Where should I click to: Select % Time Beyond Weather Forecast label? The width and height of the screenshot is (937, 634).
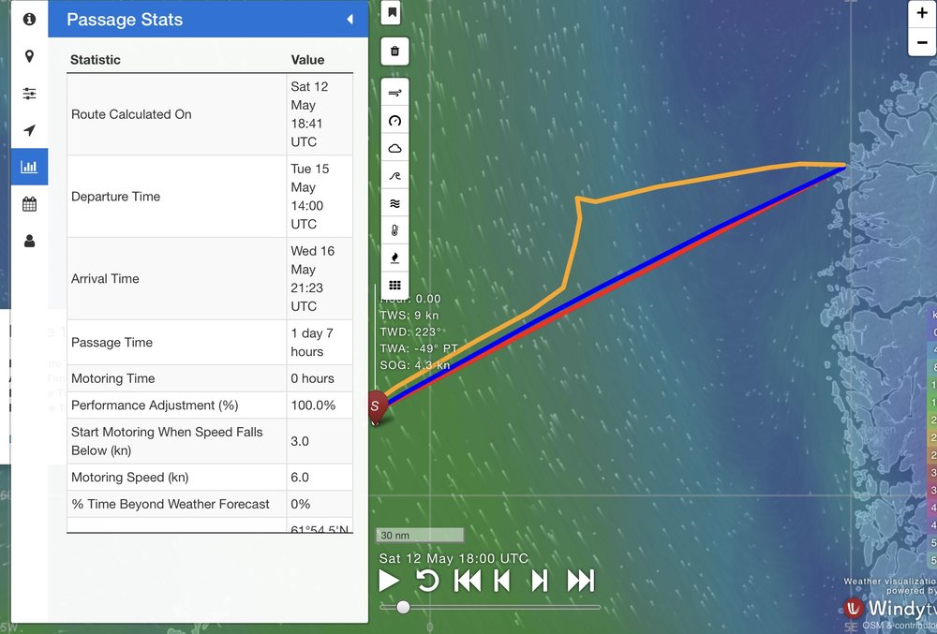tap(171, 504)
